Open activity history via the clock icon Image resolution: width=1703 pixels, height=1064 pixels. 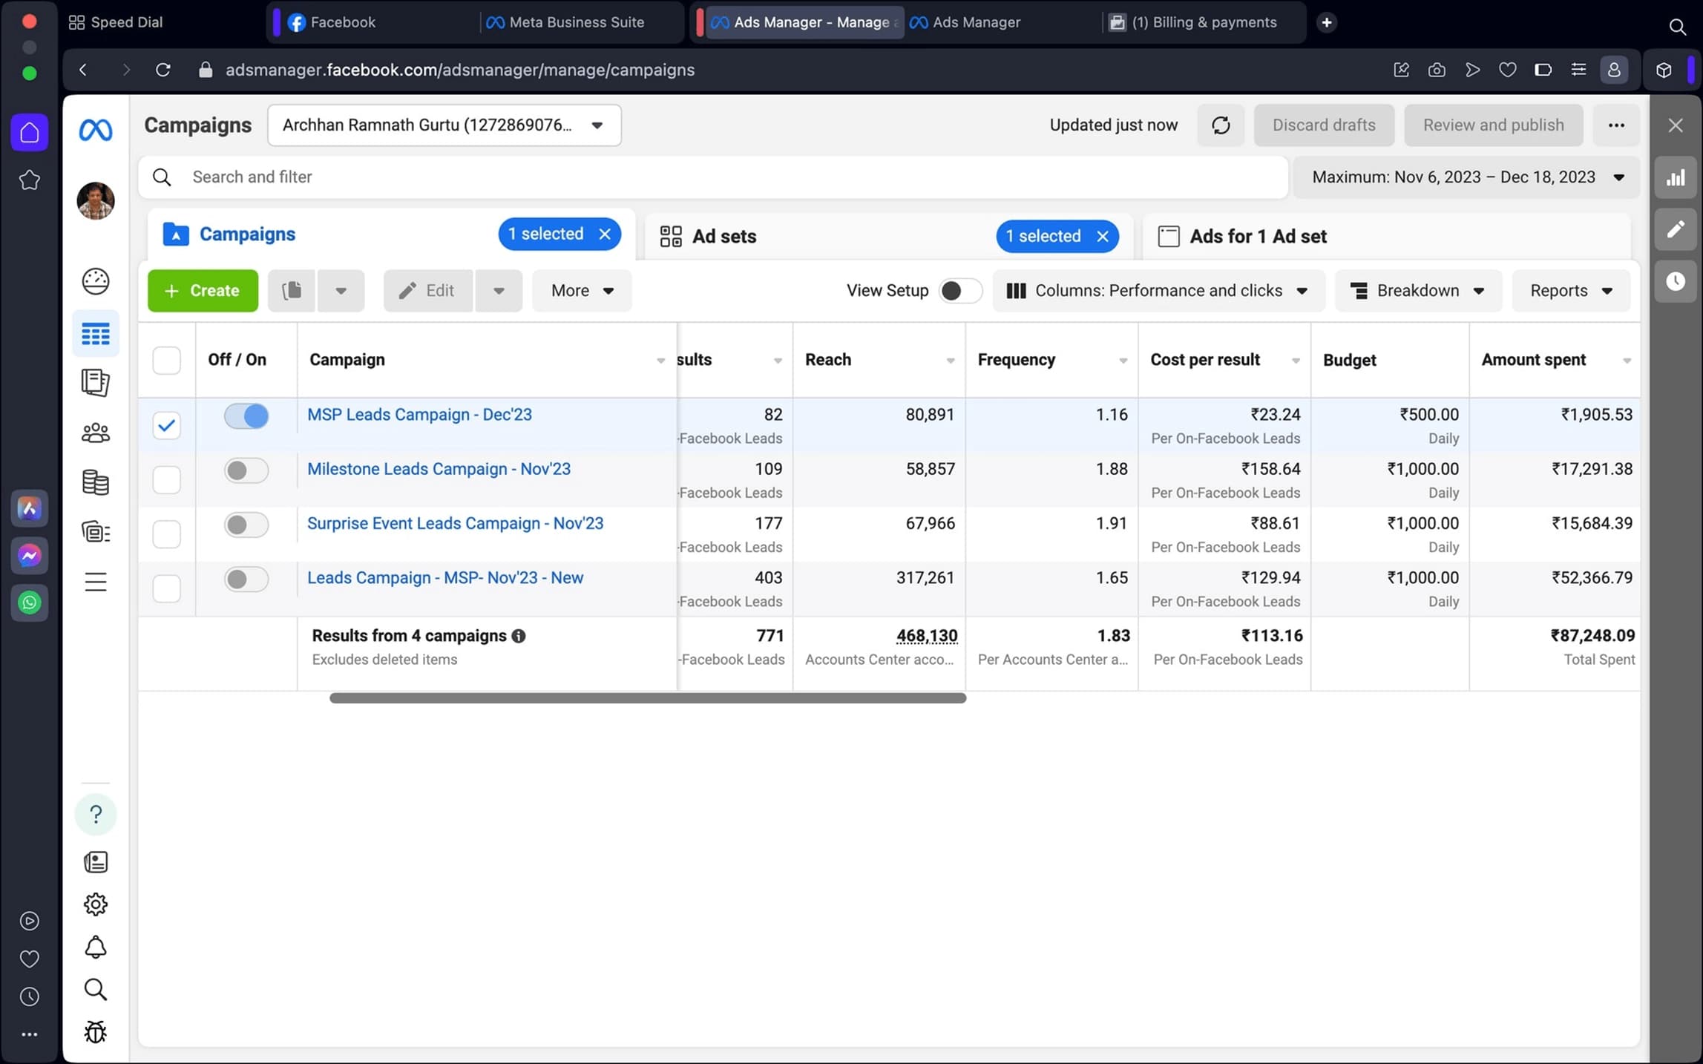tap(1676, 280)
